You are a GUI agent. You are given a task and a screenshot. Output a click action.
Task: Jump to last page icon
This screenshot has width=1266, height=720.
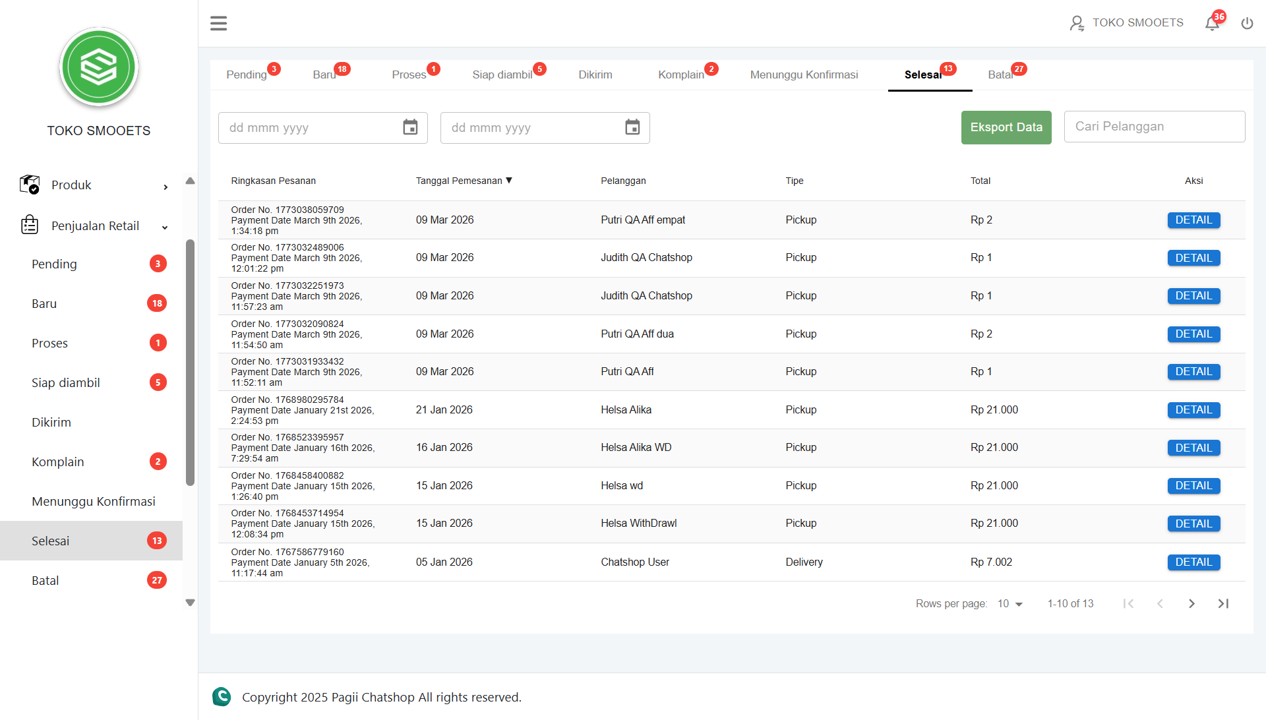click(x=1223, y=603)
